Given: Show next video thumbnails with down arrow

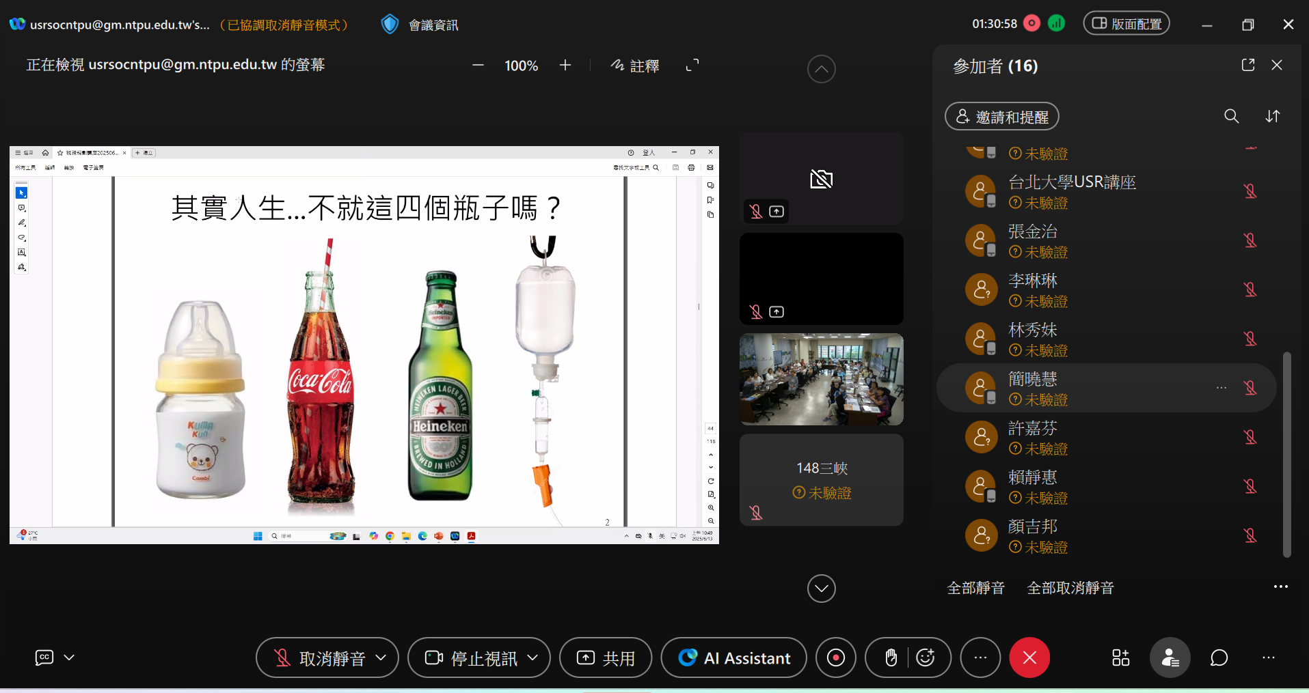Looking at the screenshot, I should tap(822, 589).
